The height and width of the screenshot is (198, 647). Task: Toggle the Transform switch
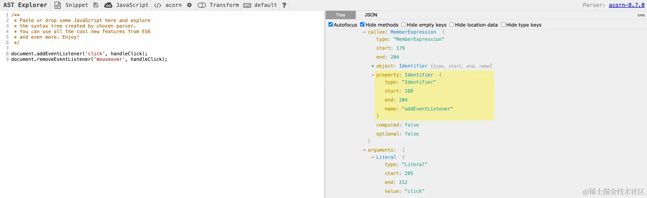click(202, 5)
